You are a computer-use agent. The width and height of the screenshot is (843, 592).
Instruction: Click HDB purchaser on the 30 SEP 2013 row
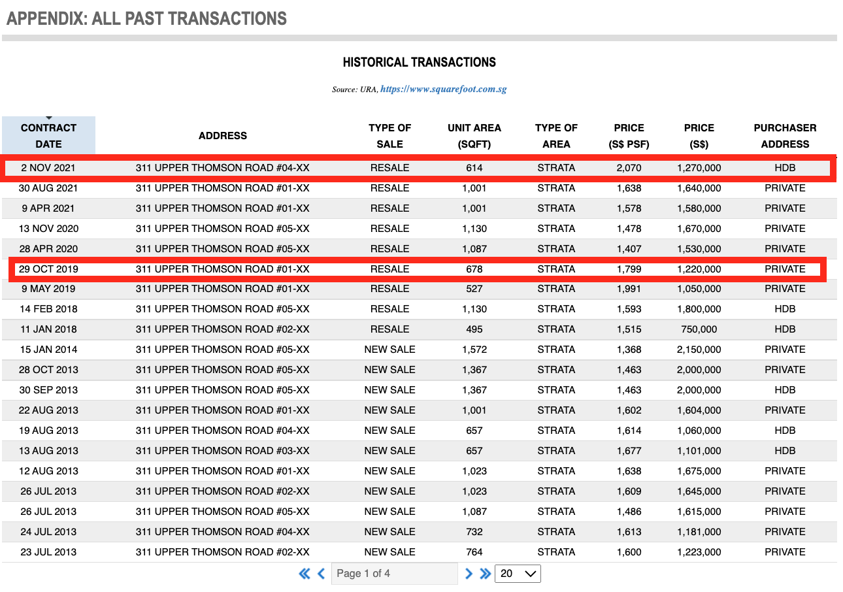(785, 390)
